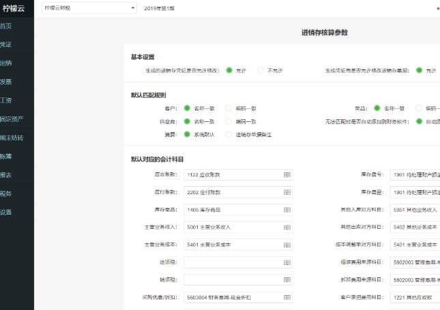Click picker icon in 销项税 field
The width and height of the screenshot is (440, 310).
pos(287,280)
